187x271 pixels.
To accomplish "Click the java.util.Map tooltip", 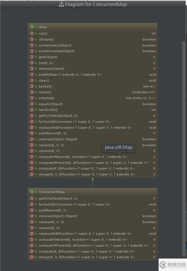I will [x=119, y=147].
